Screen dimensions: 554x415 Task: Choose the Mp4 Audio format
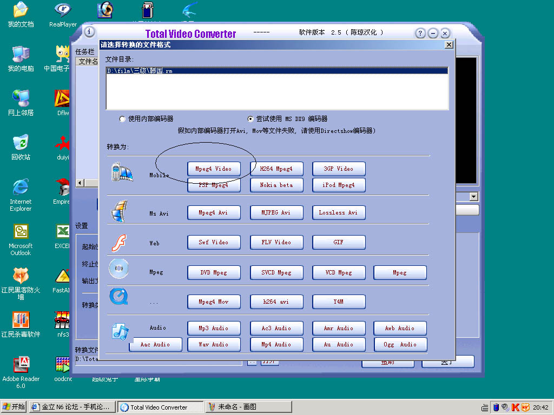pyautogui.click(x=276, y=344)
